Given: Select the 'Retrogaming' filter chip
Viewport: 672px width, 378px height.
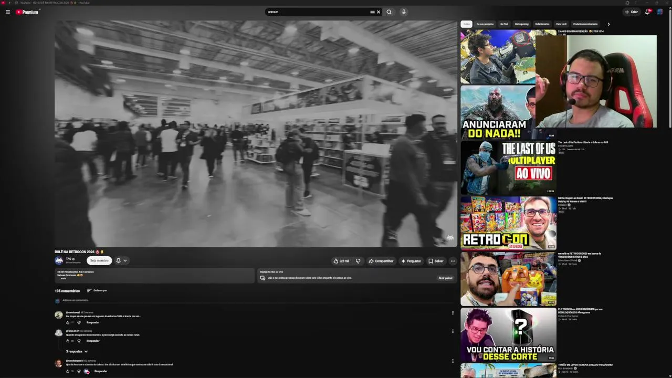Looking at the screenshot, I should click(x=522, y=24).
